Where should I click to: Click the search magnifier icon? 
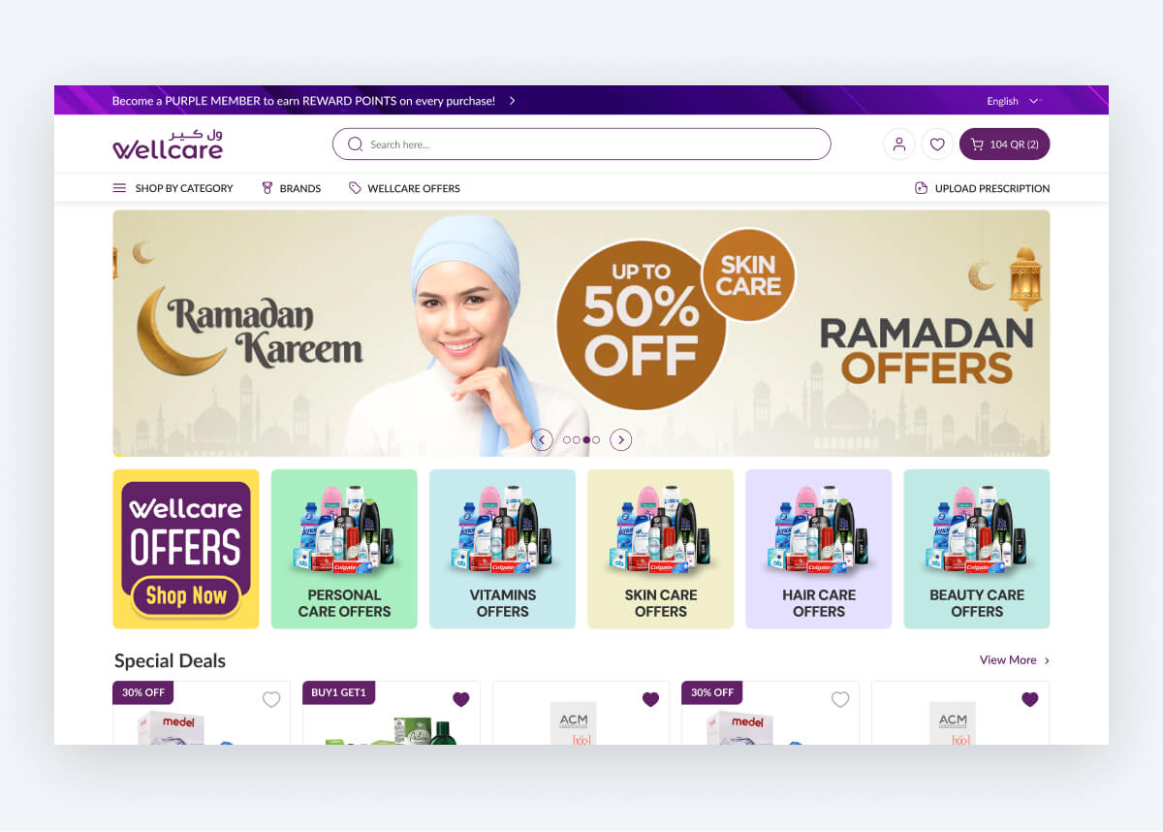click(x=355, y=144)
